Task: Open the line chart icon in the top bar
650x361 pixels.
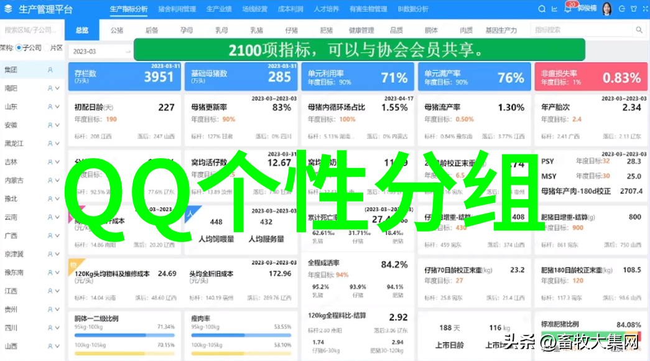Action: click(x=554, y=9)
